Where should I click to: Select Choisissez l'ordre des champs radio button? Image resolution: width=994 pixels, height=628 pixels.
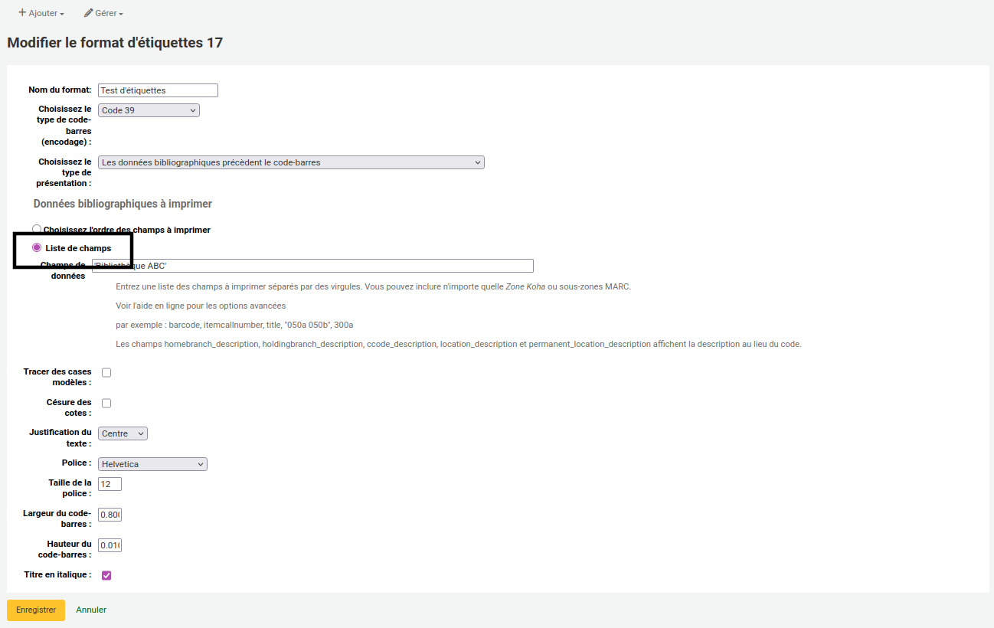tap(37, 229)
